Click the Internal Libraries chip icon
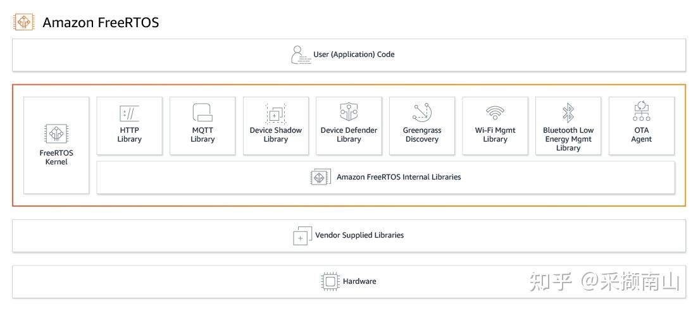Screen dimensions: 698x311 click(x=320, y=177)
